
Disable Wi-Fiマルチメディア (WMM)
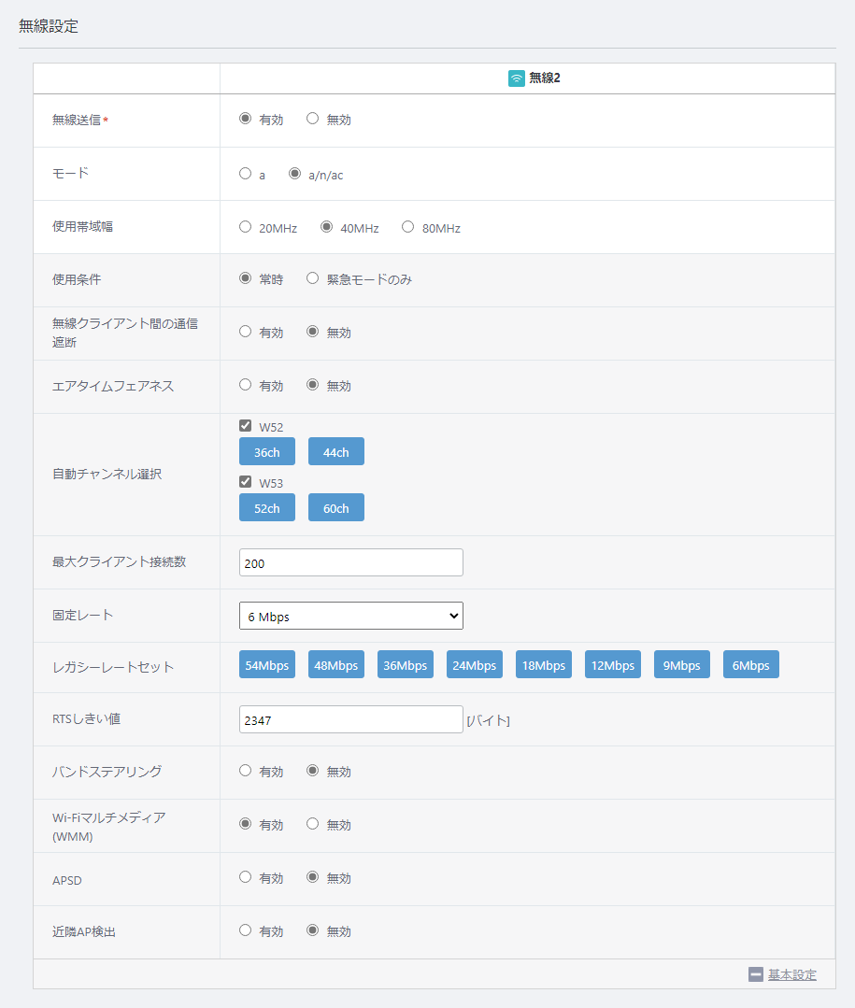pos(312,824)
